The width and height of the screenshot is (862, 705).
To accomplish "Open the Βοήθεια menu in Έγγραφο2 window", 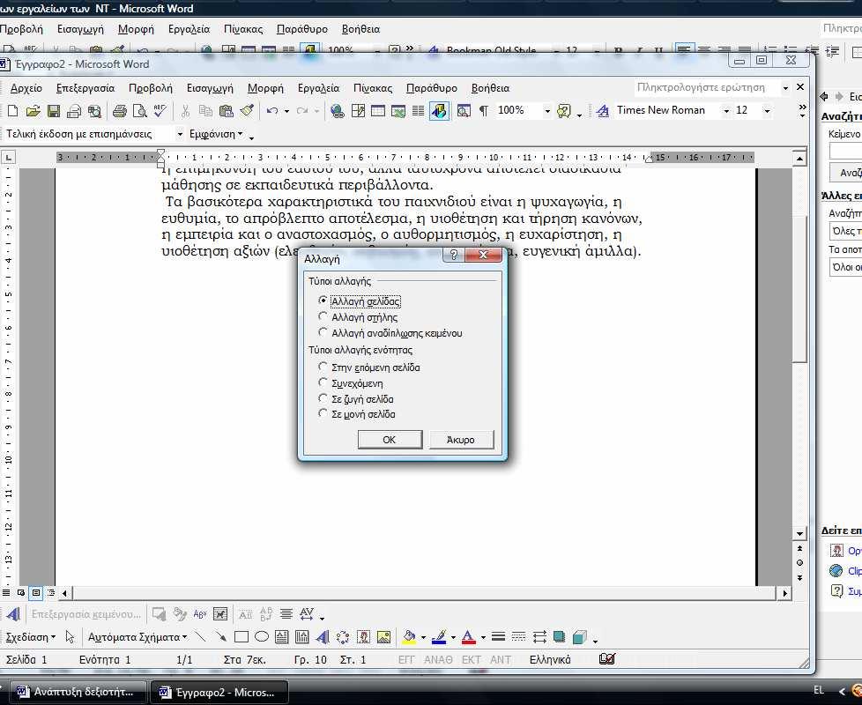I will tap(490, 88).
